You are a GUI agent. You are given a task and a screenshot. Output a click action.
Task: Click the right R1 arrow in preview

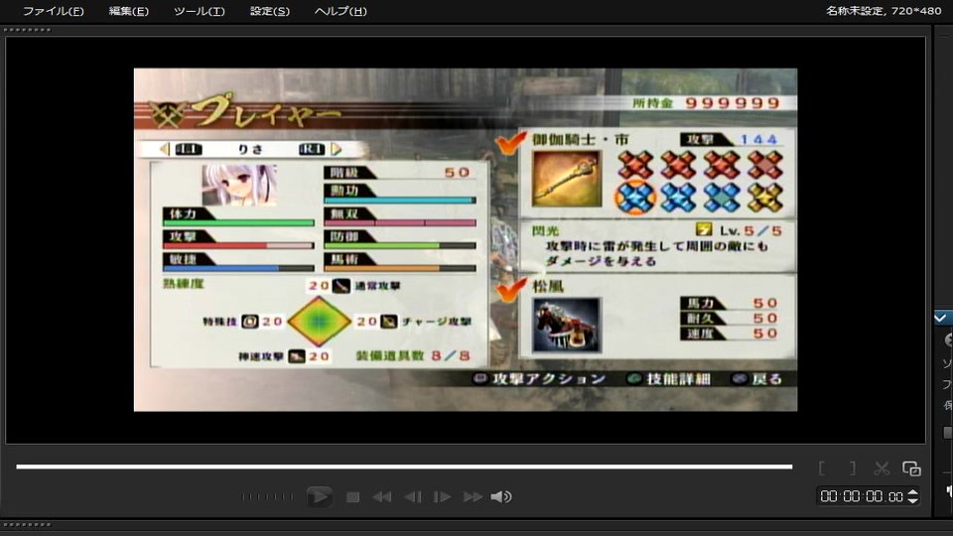pos(337,149)
